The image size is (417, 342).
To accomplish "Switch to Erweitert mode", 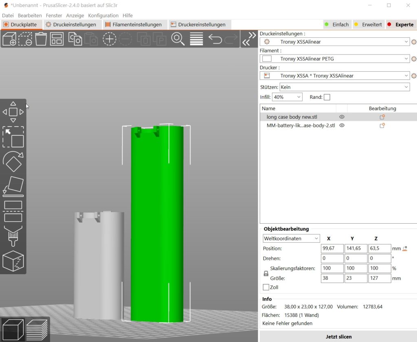I will pos(368,24).
